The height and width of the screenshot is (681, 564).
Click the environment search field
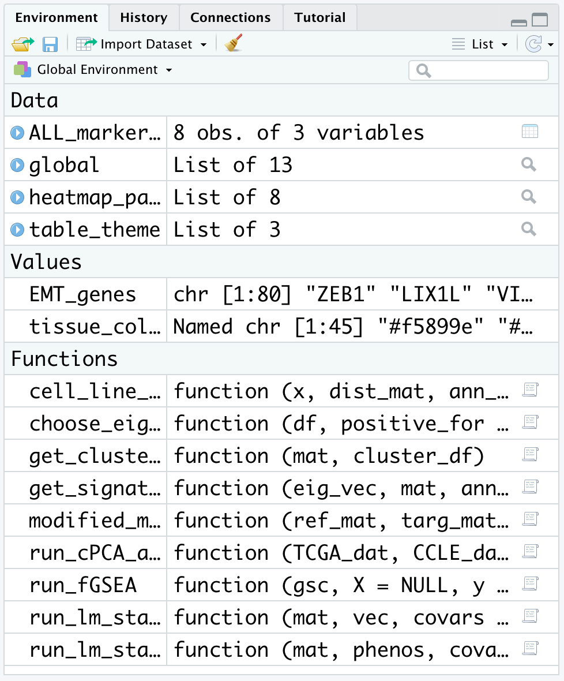(x=479, y=70)
